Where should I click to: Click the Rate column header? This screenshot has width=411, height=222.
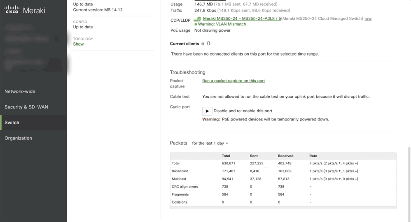coord(313,156)
